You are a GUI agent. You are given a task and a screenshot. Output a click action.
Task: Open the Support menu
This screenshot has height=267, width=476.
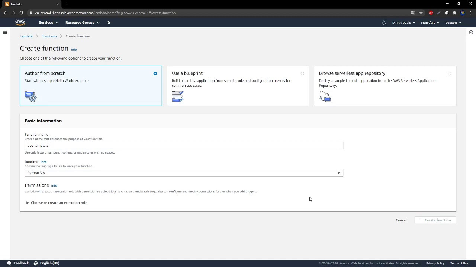[453, 23]
